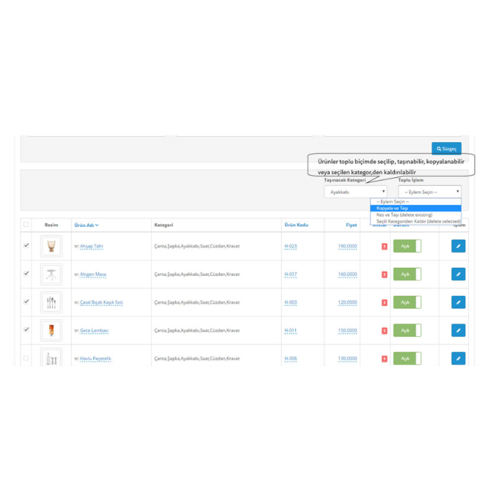This screenshot has width=493, height=493.
Task: Open the edit icon for Çatal Bıçak Kaşık Seti
Action: 458,302
